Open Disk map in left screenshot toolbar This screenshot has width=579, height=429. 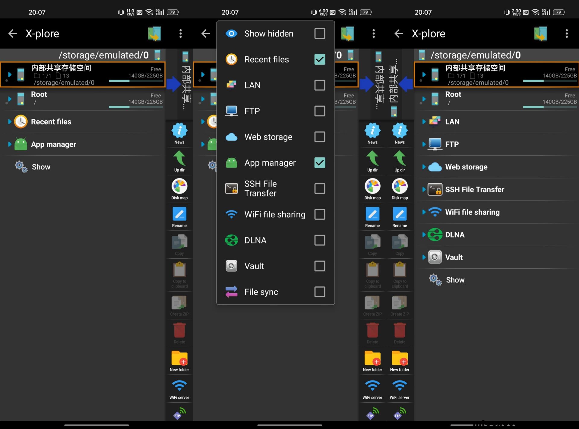(179, 189)
